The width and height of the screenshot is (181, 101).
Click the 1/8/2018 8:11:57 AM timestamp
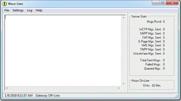coord(19,96)
